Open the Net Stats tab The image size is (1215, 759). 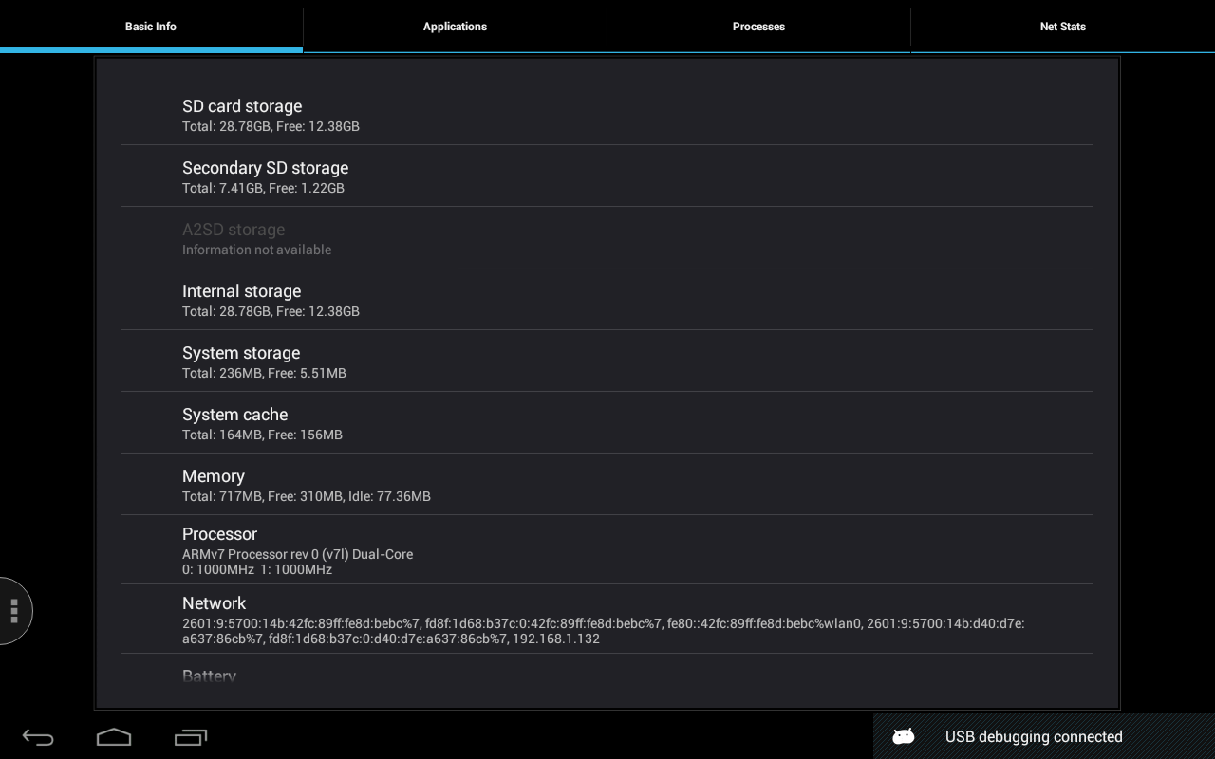pyautogui.click(x=1062, y=27)
